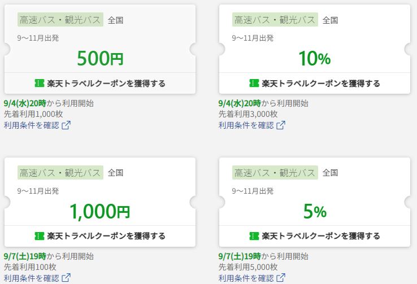
Task: Click the ticket icon on the 10% coupon
Action: coord(254,83)
